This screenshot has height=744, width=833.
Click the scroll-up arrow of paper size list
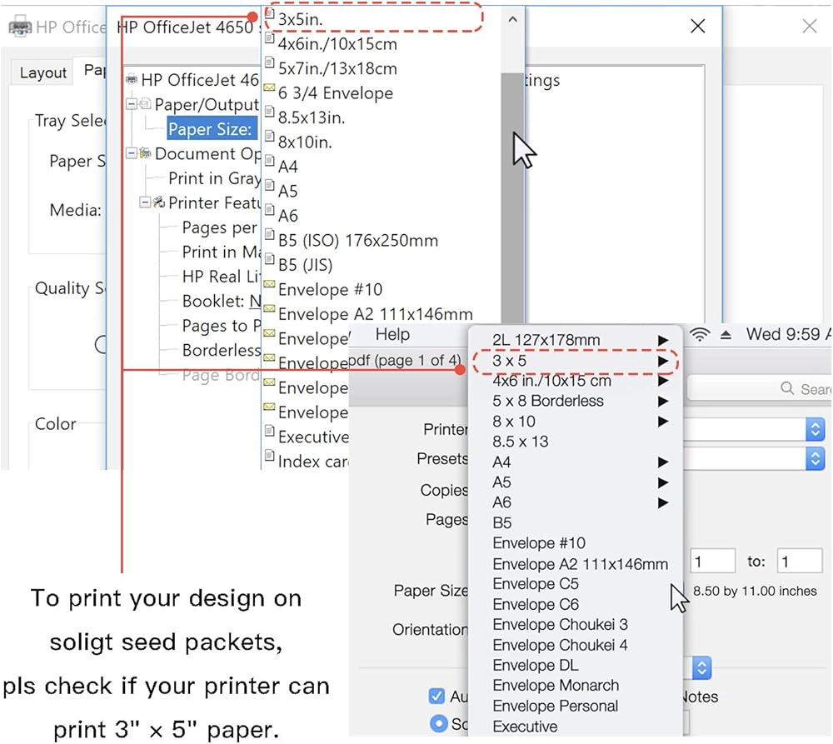[512, 18]
